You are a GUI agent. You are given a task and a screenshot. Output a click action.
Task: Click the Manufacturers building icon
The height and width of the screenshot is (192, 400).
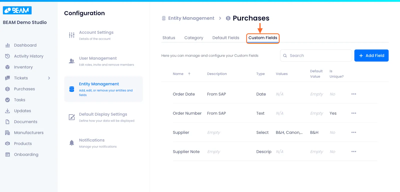7,132
